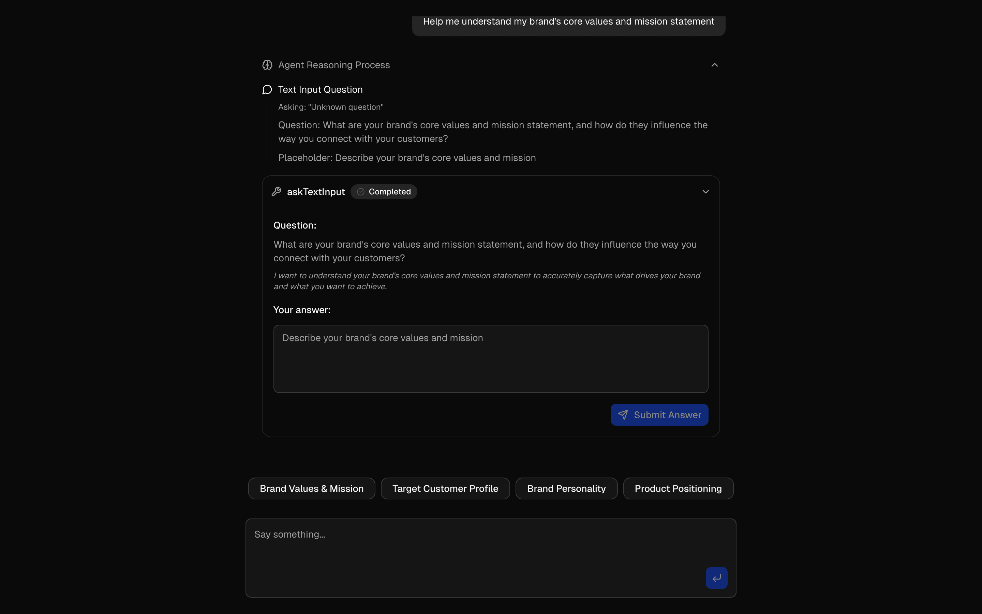Select the Brand Personality suggestion chip
Viewport: 982px width, 614px height.
[566, 488]
